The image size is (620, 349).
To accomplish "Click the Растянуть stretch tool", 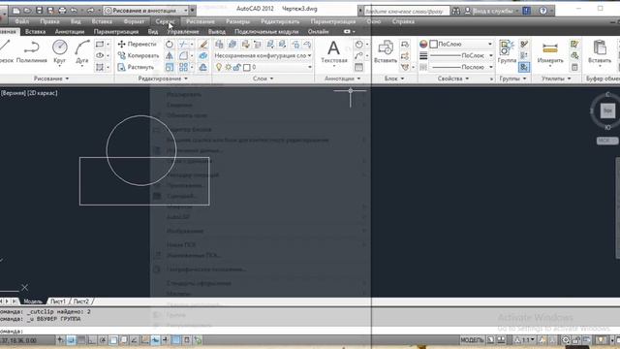I will coord(136,67).
